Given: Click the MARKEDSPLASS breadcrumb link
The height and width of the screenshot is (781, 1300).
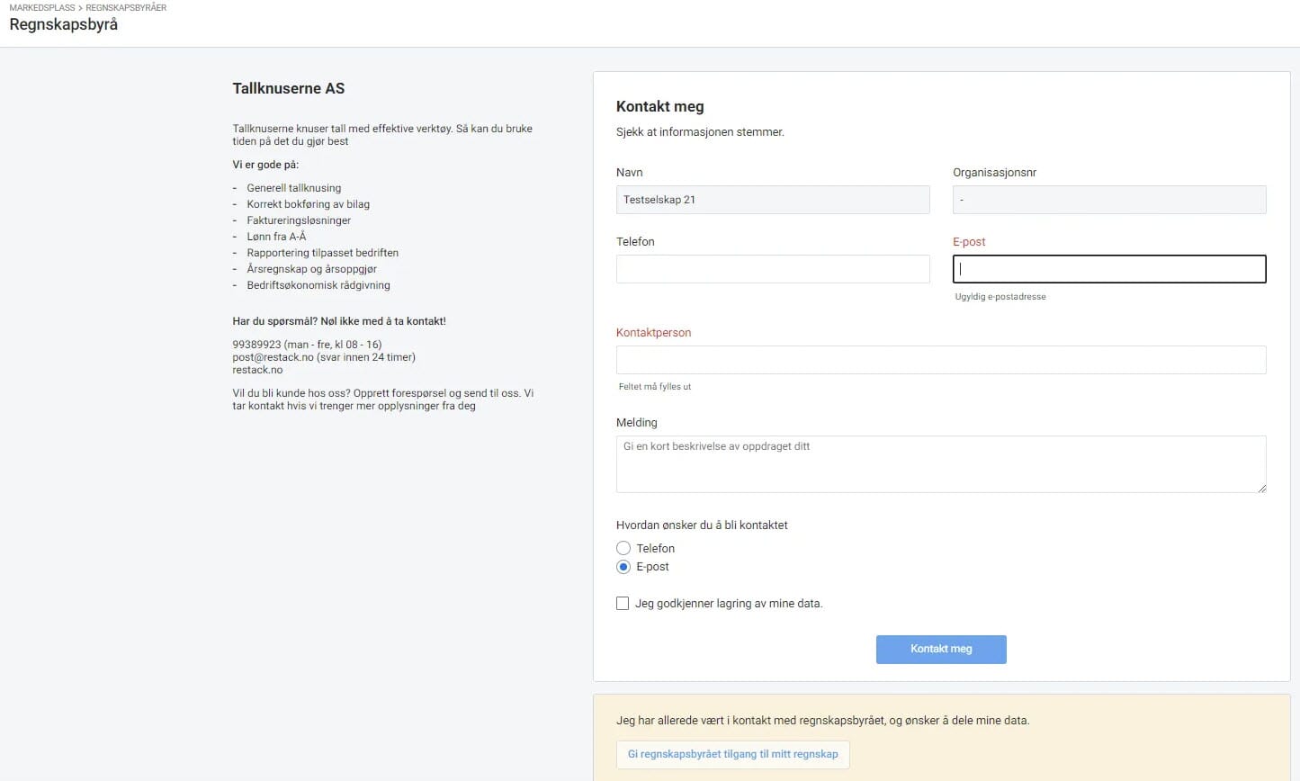Looking at the screenshot, I should coord(41,7).
